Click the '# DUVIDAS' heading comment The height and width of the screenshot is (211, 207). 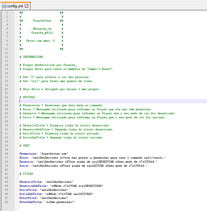[x=27, y=97]
